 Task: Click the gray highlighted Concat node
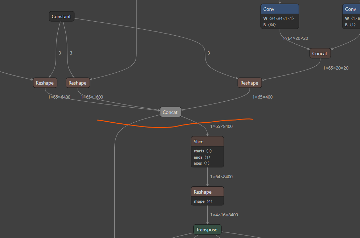[x=170, y=112]
